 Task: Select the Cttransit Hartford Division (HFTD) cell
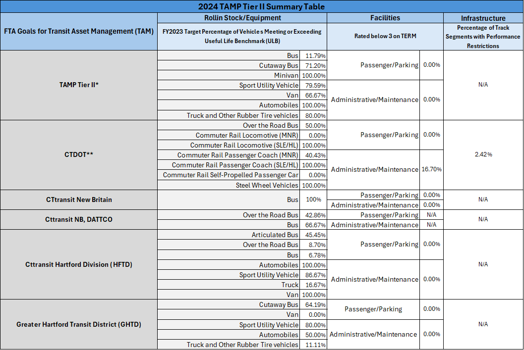79,264
